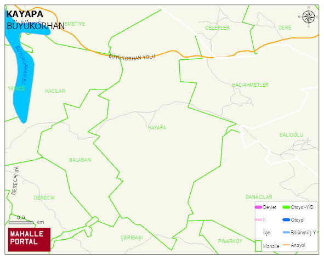
Task: Click the DERECİK SK street label
Action: coord(15,181)
